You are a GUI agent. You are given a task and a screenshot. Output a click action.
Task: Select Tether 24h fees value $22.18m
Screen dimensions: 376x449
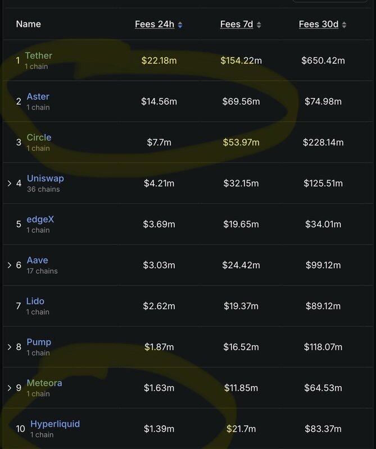(159, 61)
